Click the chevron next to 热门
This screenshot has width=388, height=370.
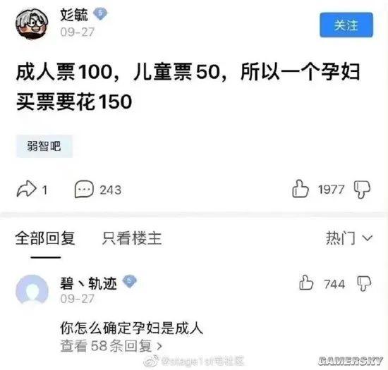pyautogui.click(x=368, y=238)
